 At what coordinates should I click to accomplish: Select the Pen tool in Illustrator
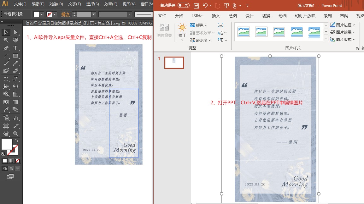[x=6, y=48]
